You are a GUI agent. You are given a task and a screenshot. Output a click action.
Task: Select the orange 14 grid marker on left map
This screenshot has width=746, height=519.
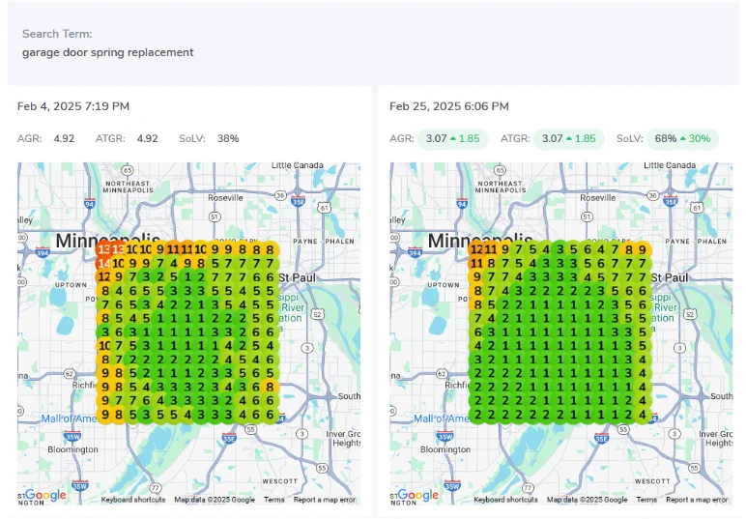point(103,262)
